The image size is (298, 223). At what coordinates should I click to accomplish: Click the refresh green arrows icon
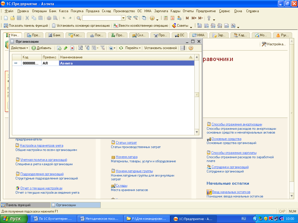(x=121, y=48)
